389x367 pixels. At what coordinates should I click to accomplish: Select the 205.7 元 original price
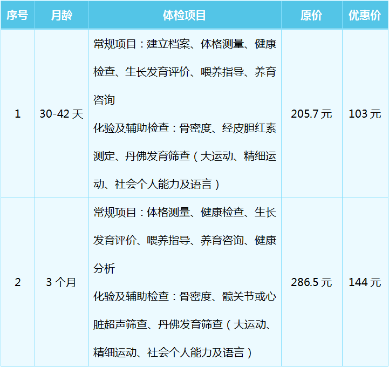click(311, 114)
